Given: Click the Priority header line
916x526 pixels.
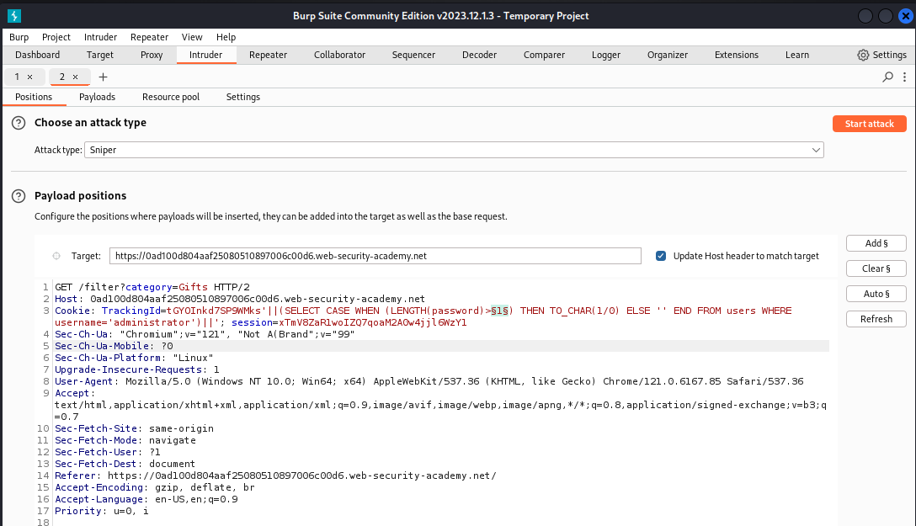Looking at the screenshot, I should [102, 511].
